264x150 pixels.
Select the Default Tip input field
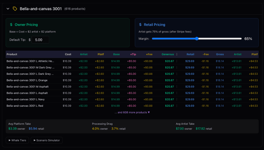point(40,40)
